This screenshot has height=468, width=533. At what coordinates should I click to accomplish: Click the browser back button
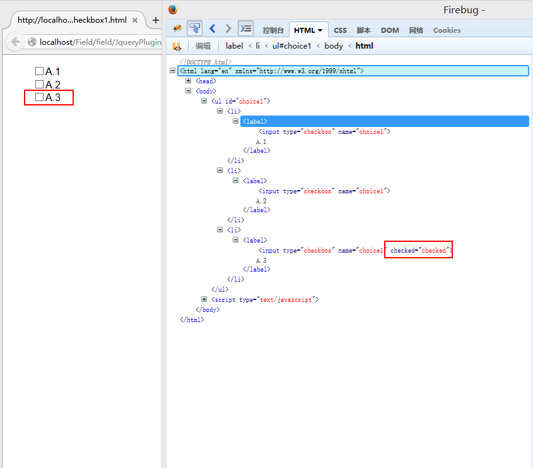(15, 42)
